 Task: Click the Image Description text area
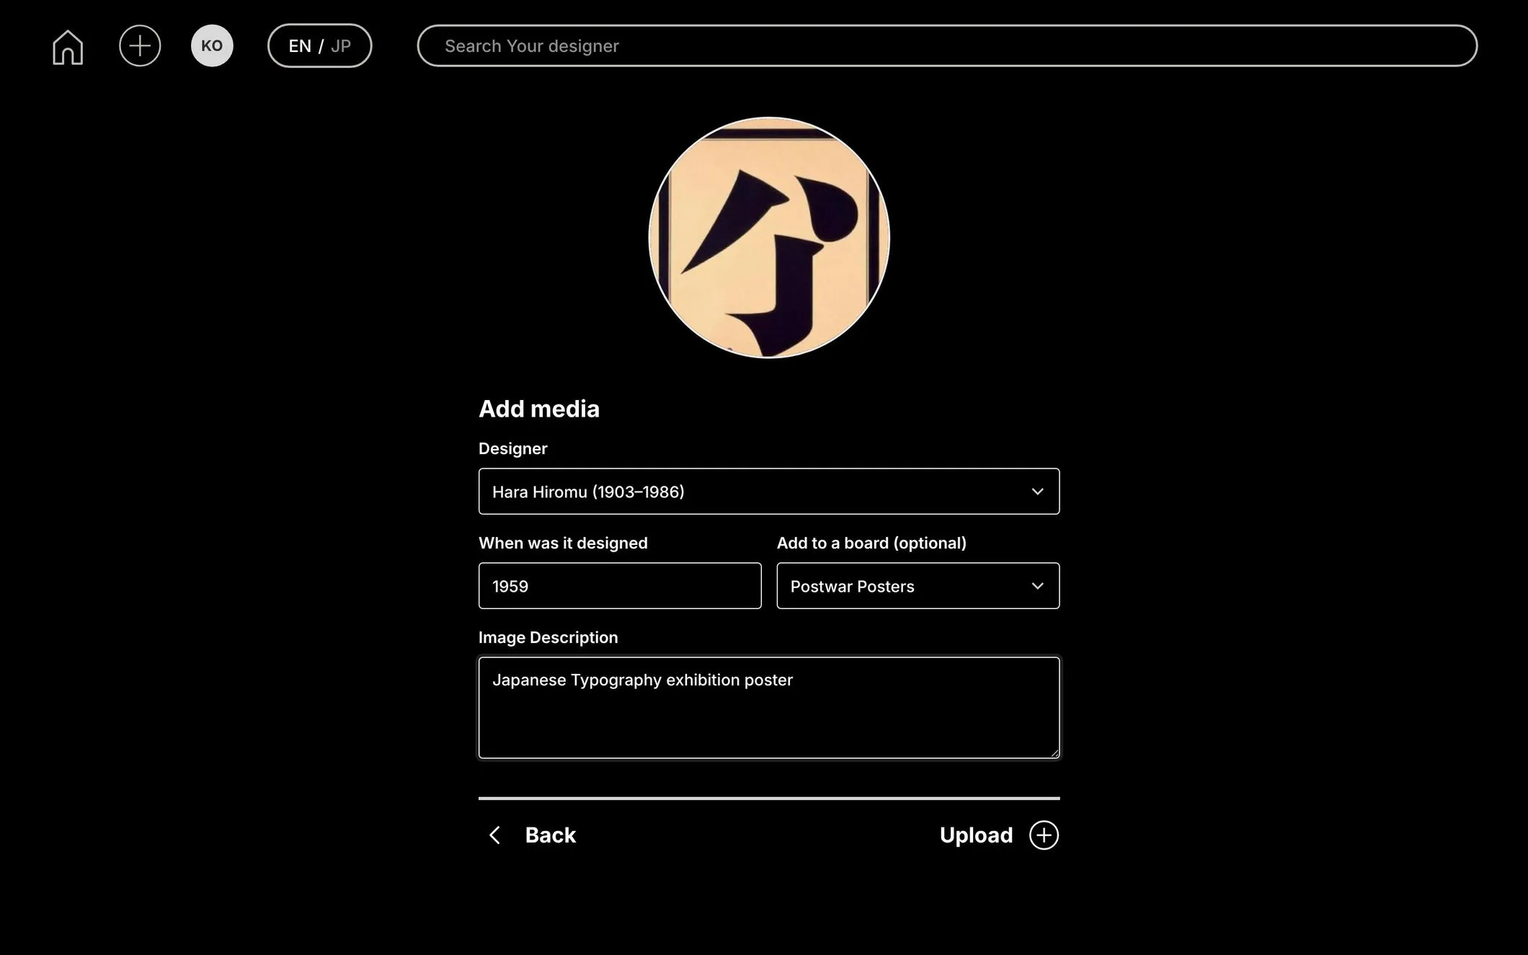coord(769,708)
